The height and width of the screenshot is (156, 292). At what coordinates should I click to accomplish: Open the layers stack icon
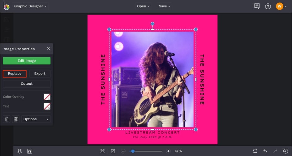(19, 151)
